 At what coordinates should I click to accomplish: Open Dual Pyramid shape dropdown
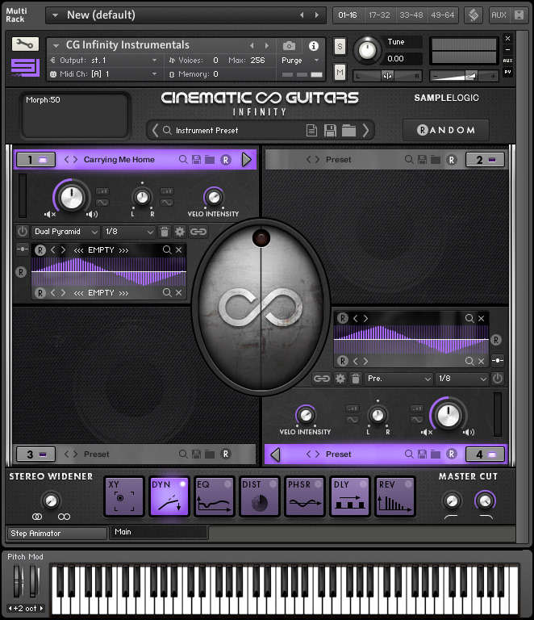(65, 232)
